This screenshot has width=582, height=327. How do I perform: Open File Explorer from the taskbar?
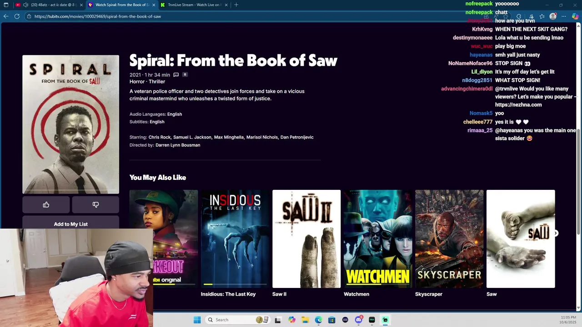click(305, 320)
